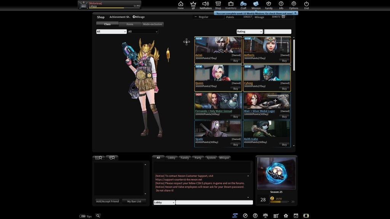
Task: Click the film strip icon
Action: [x=306, y=216]
